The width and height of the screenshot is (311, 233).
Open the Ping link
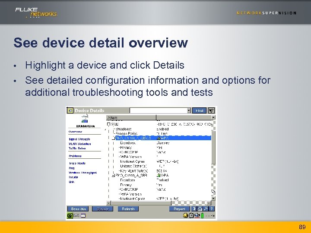point(72,168)
